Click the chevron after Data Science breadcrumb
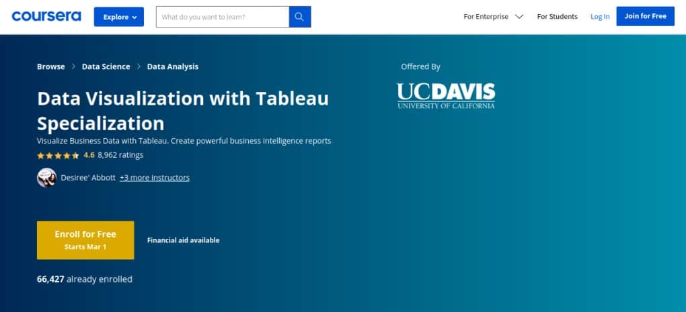 tap(139, 67)
